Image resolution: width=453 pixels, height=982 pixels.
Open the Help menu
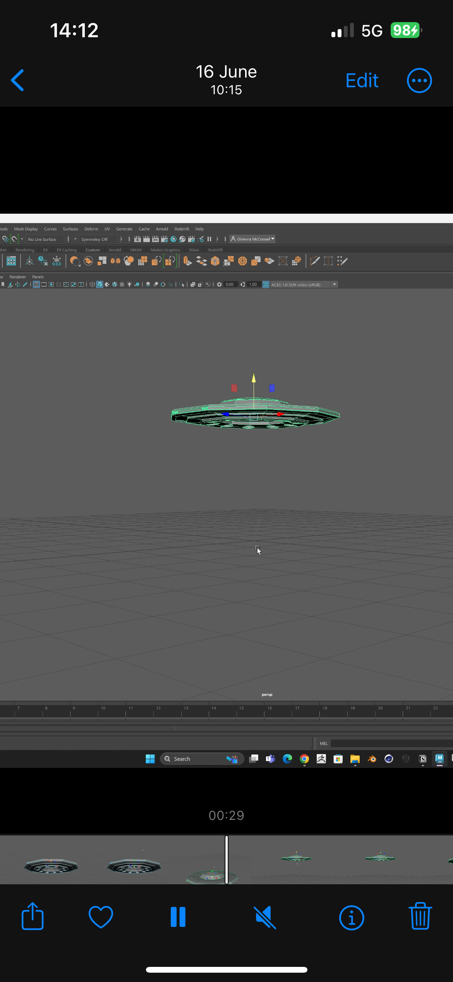tap(199, 229)
